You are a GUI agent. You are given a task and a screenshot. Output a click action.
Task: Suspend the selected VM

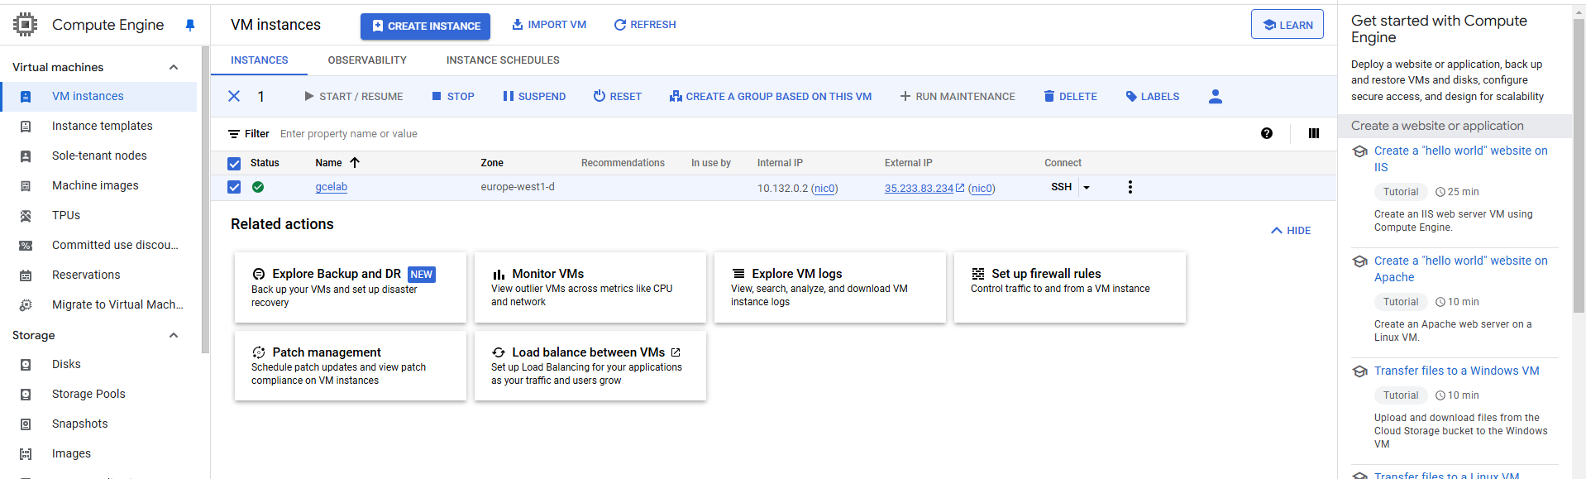click(534, 97)
